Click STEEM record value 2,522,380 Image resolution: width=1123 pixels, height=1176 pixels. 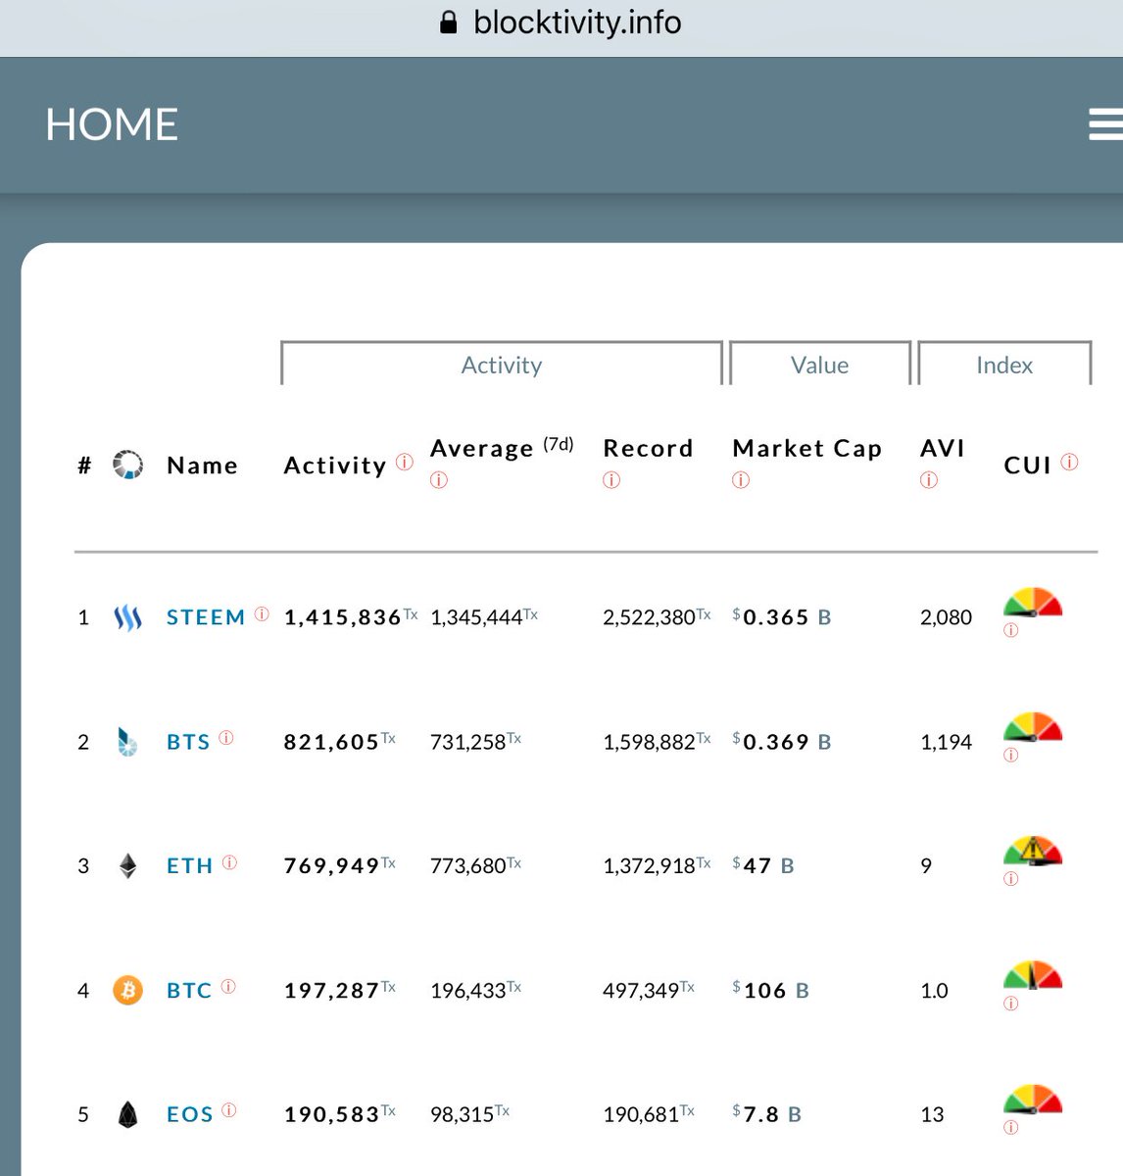[649, 617]
